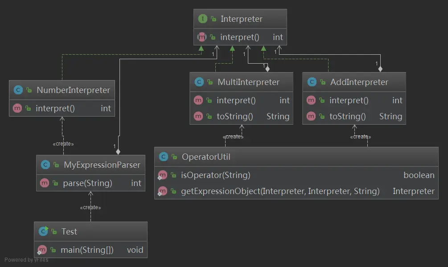Select the "int" return type of parse(String)
This screenshot has height=267, width=448.
pyautogui.click(x=136, y=183)
